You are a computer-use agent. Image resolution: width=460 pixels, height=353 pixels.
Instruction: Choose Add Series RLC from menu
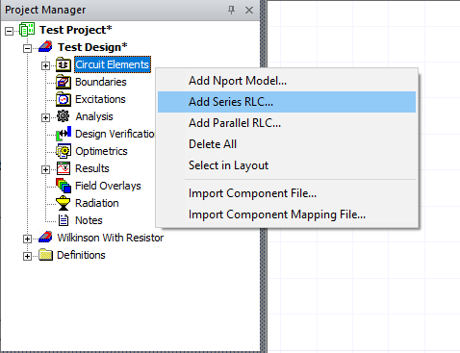(287, 102)
